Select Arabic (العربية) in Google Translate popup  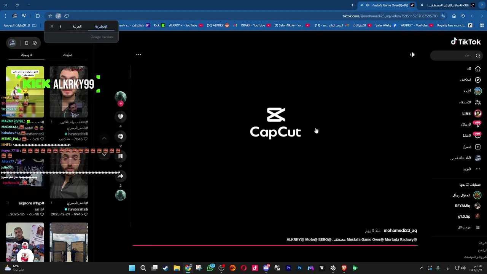[x=77, y=27]
